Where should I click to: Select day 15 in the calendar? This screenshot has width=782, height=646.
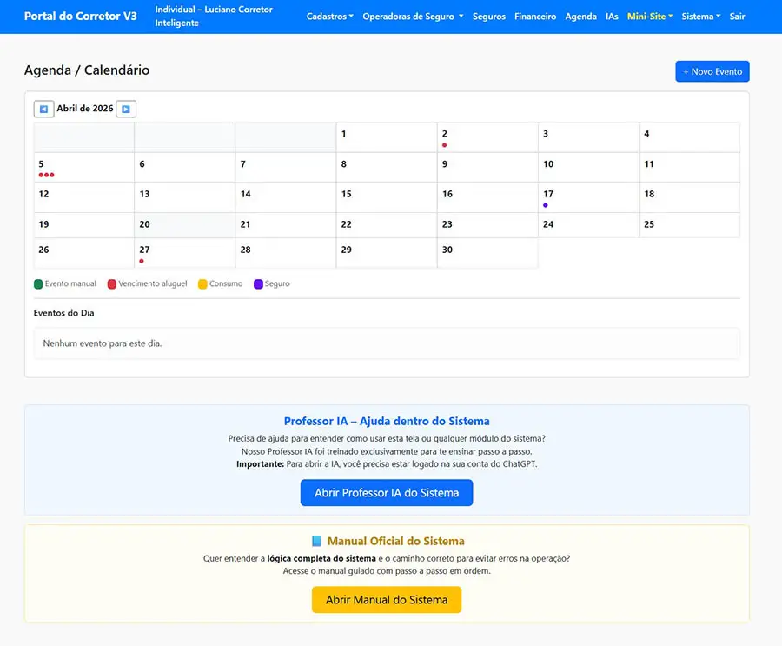(386, 197)
